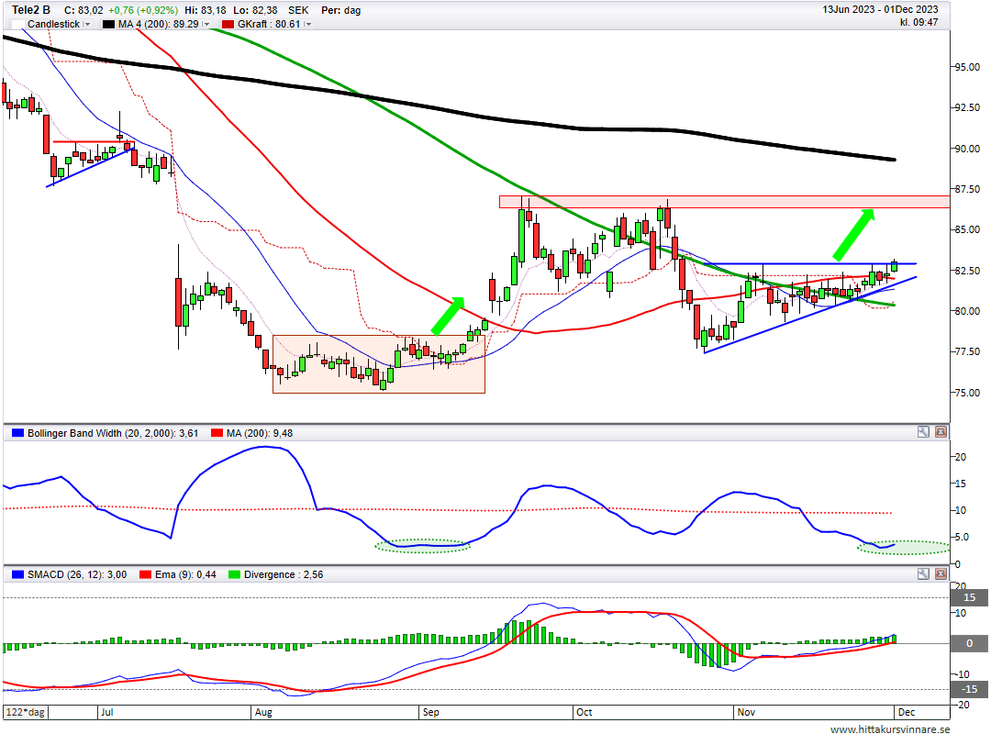Open settings wrench for the SMACD panel

[923, 574]
